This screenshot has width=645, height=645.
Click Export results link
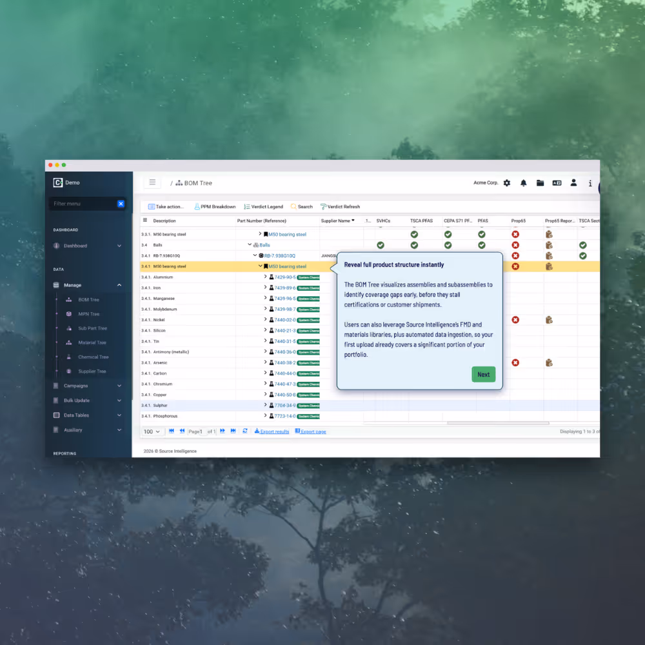pos(272,432)
